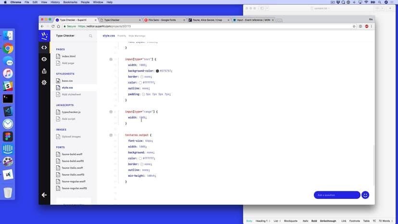The height and width of the screenshot is (224, 398).
Task: Toggle the marker beside textarea.output rule
Action: (x=111, y=135)
